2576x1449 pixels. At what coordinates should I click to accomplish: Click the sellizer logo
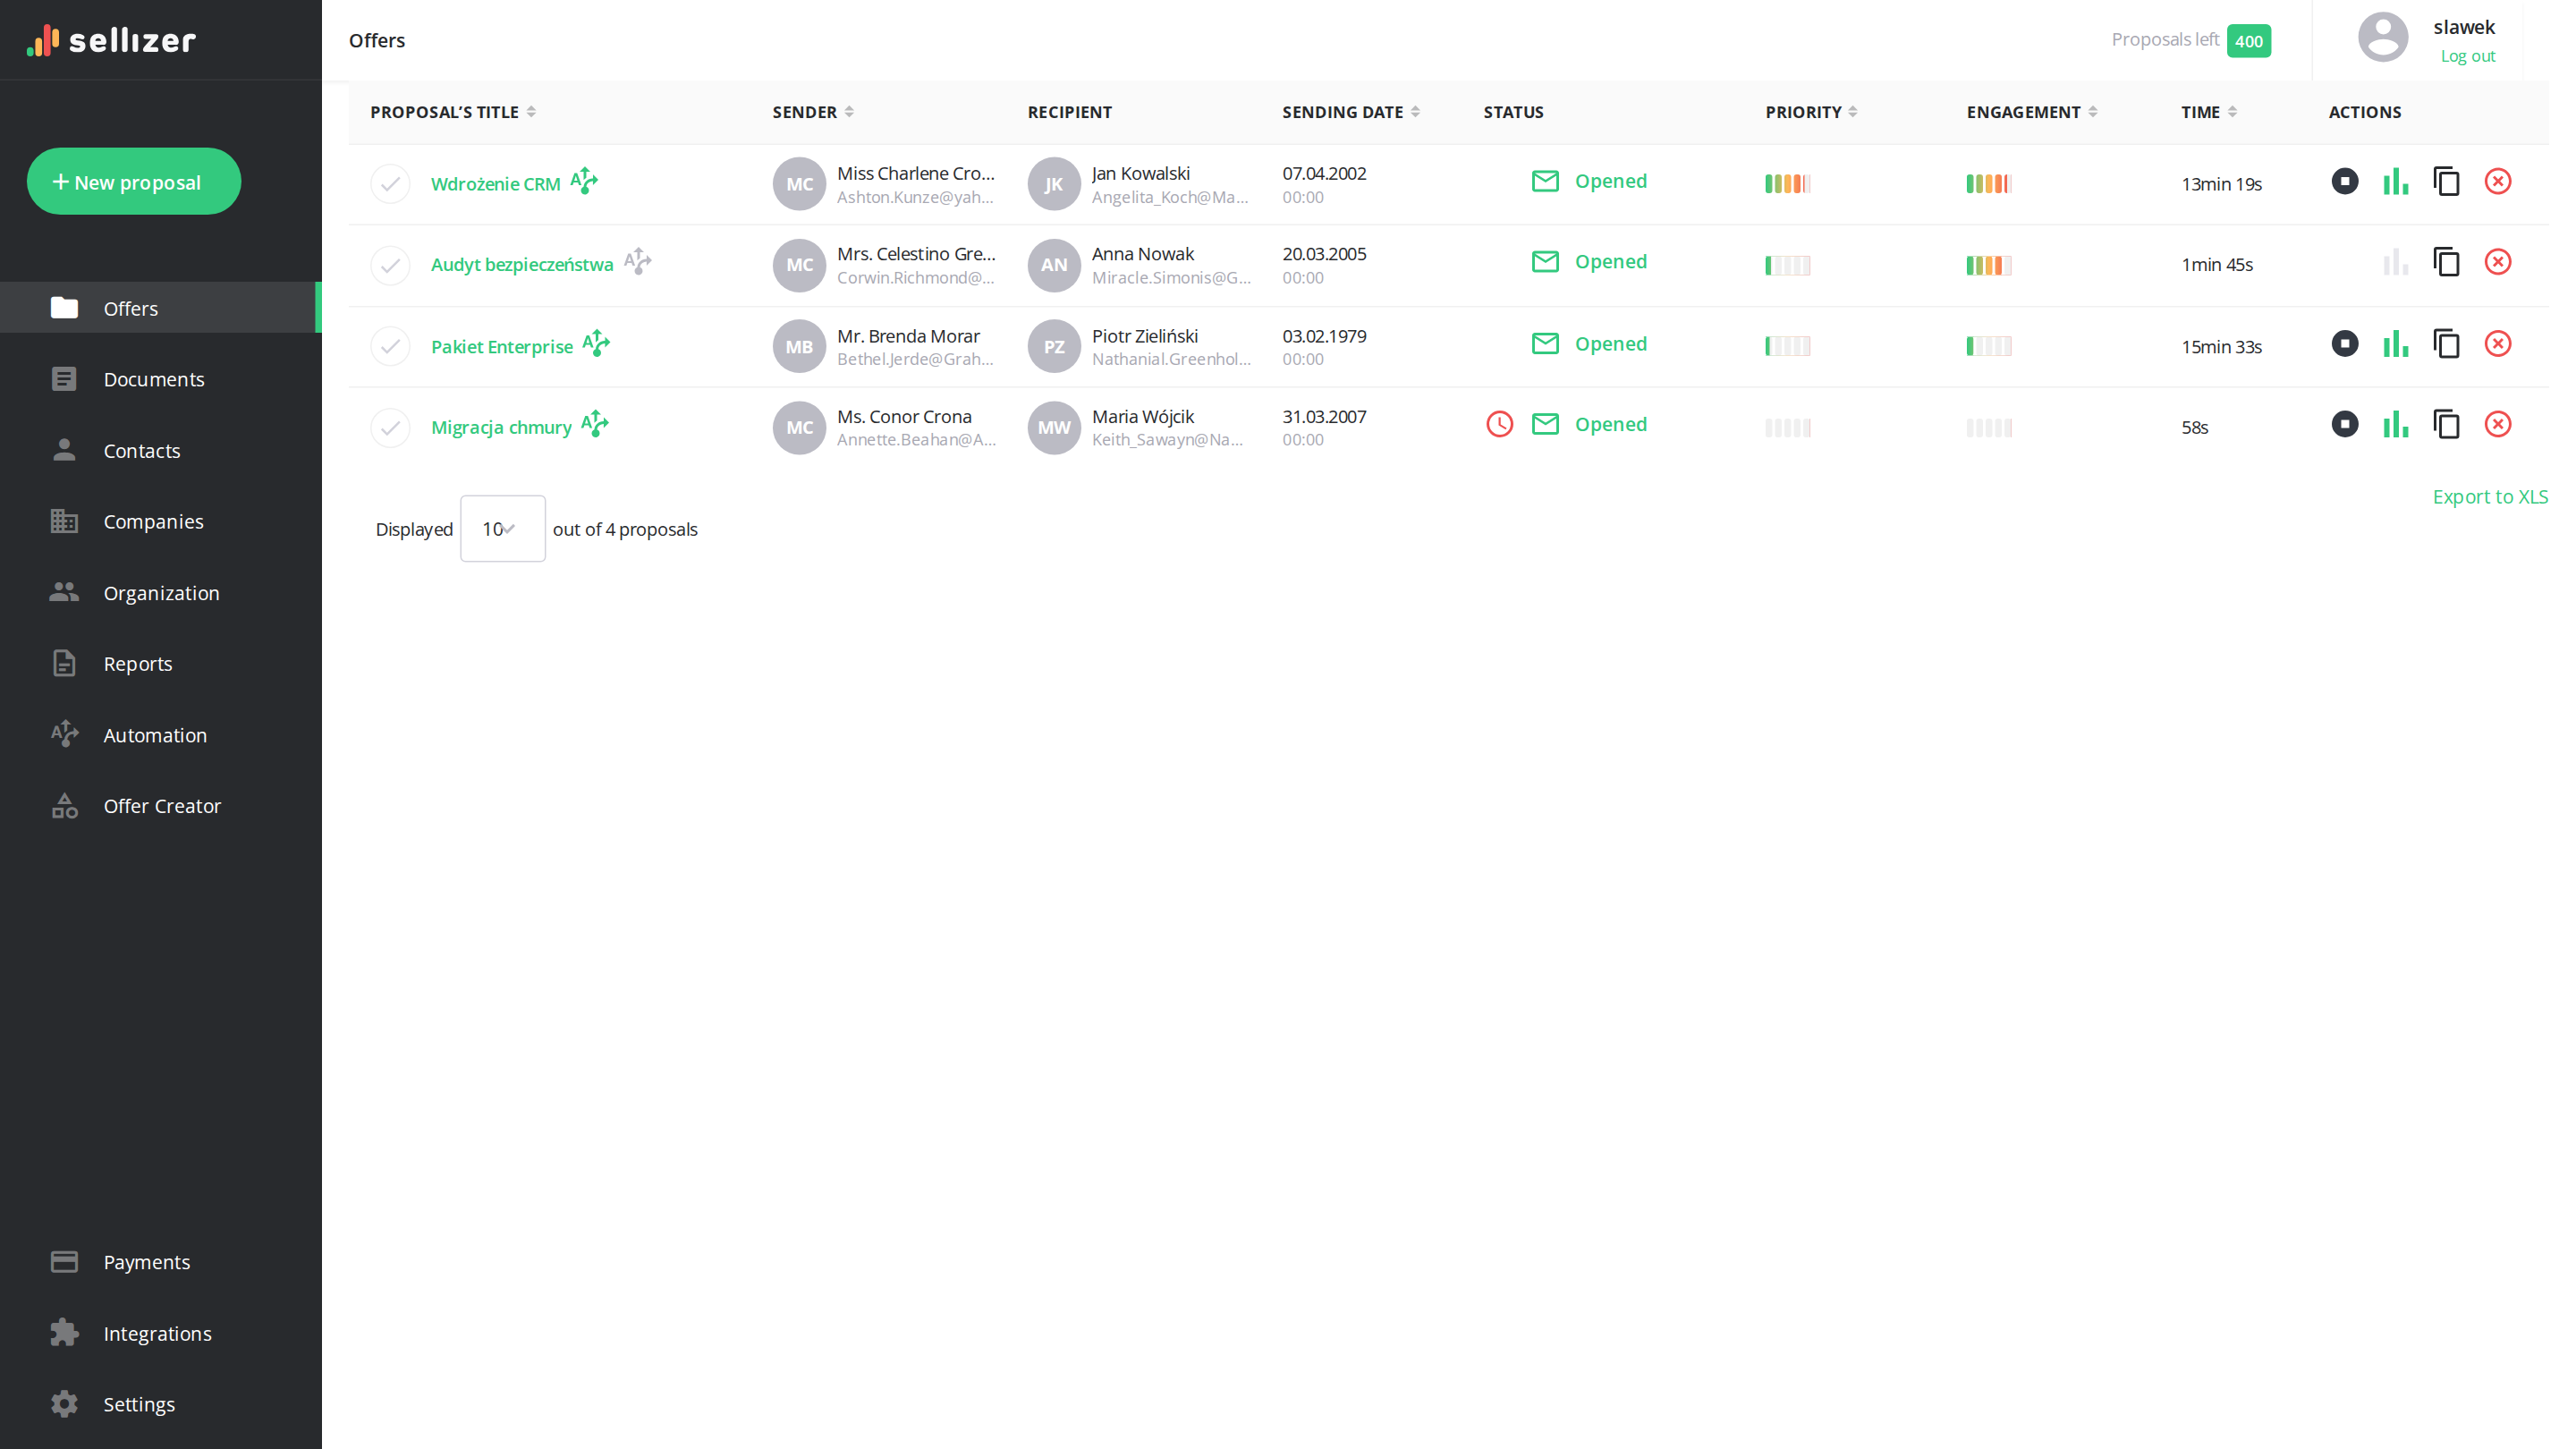[x=111, y=40]
